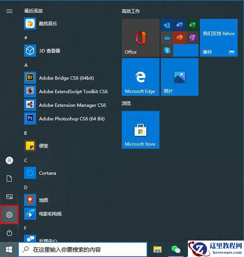Image resolution: width=244 pixels, height=257 pixels.
Task: Open the Adobe ExtendScript Toolkit CS6 icon
Action: pos(30,91)
